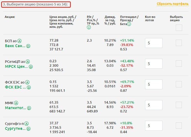Click the A icon next to ФСК ЕЭС ао
The height and width of the screenshot is (137, 191).
click(x=27, y=82)
